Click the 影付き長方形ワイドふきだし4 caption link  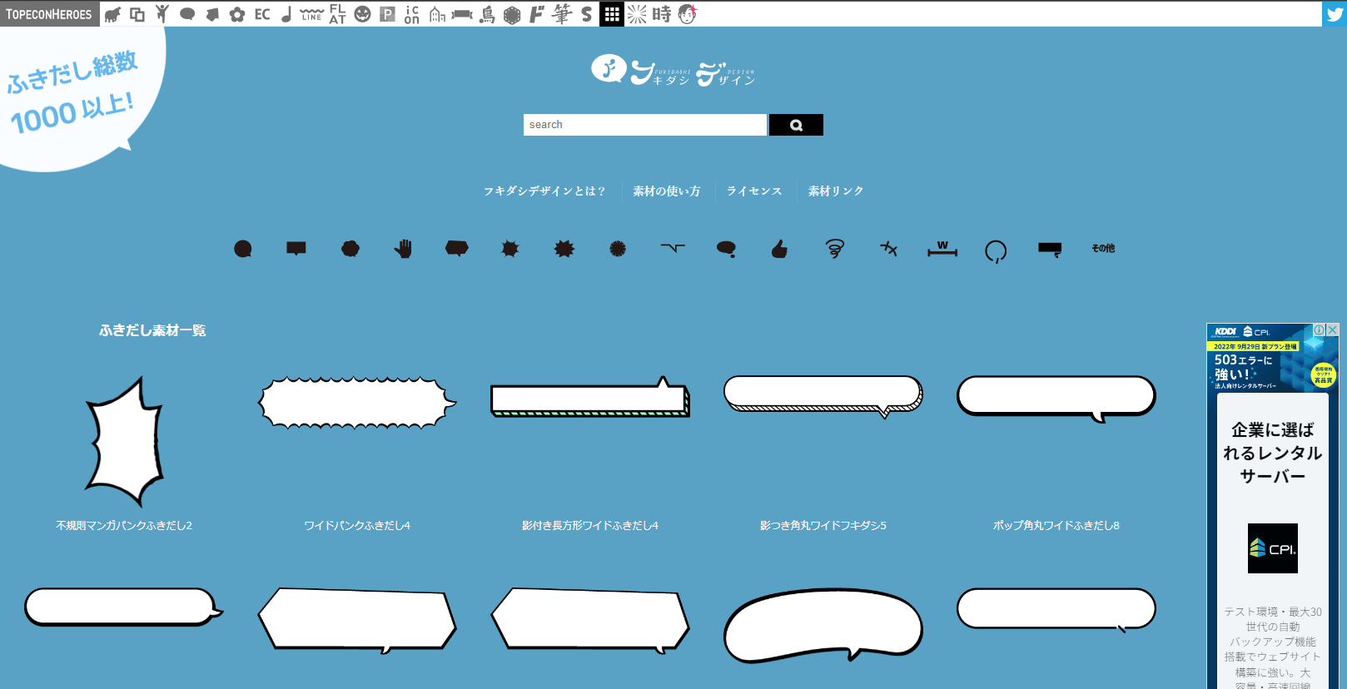(x=590, y=526)
